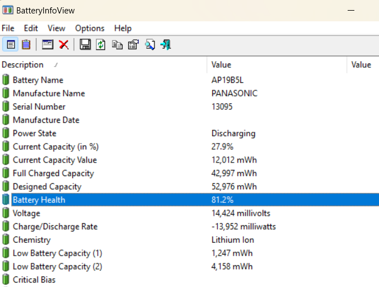Open the Options menu
The height and width of the screenshot is (287, 379).
coord(90,29)
